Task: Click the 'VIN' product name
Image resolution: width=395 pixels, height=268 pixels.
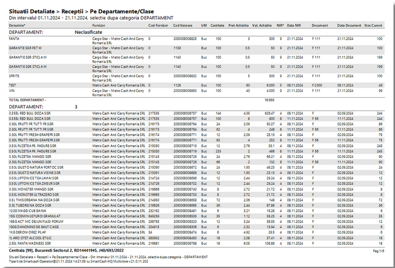Action: click(x=11, y=91)
